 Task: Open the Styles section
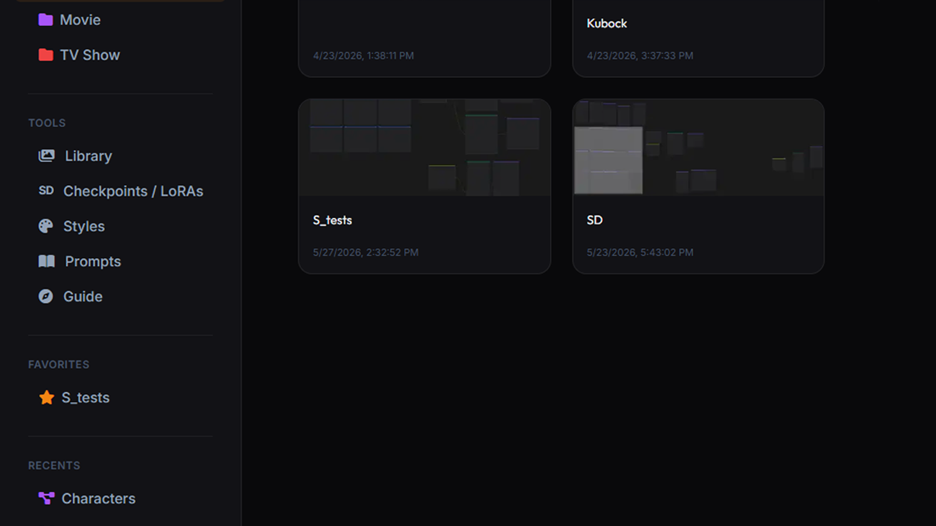(84, 226)
